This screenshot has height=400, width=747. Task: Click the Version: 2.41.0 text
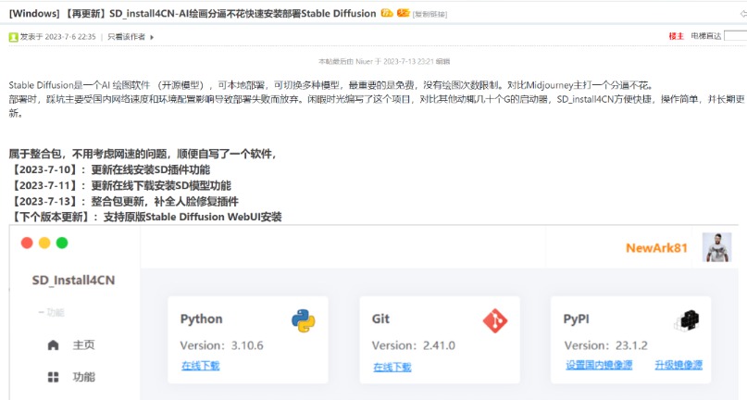pyautogui.click(x=414, y=345)
